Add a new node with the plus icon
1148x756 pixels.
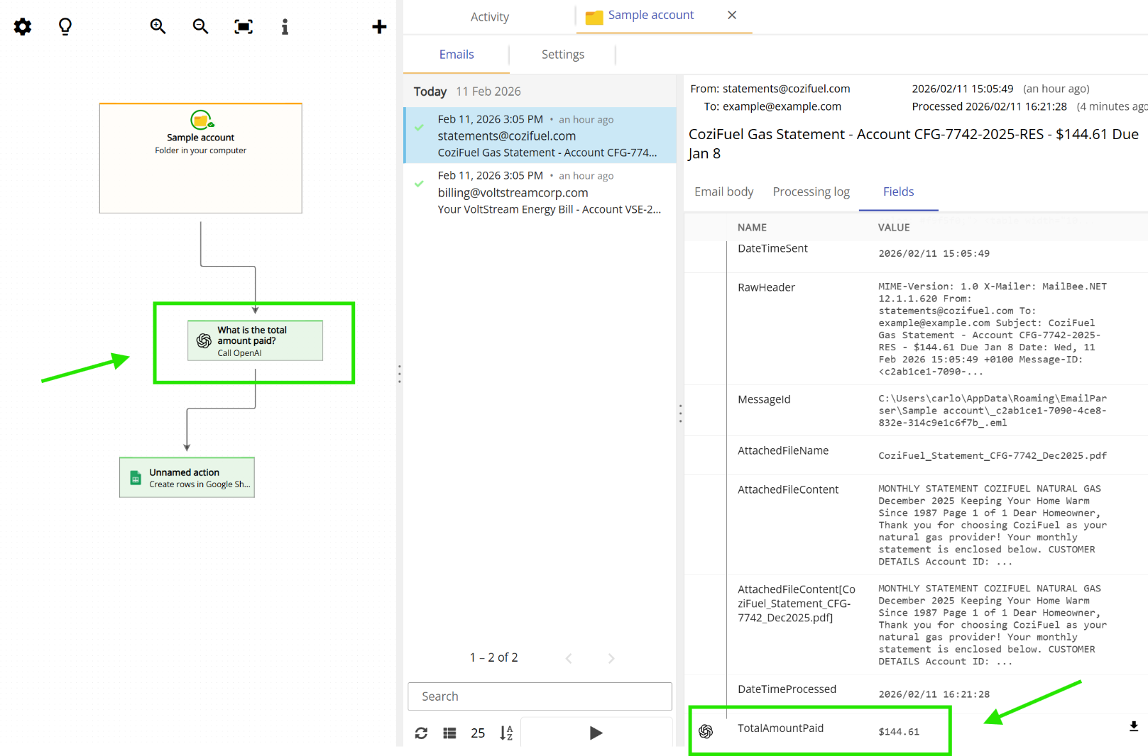click(x=379, y=26)
